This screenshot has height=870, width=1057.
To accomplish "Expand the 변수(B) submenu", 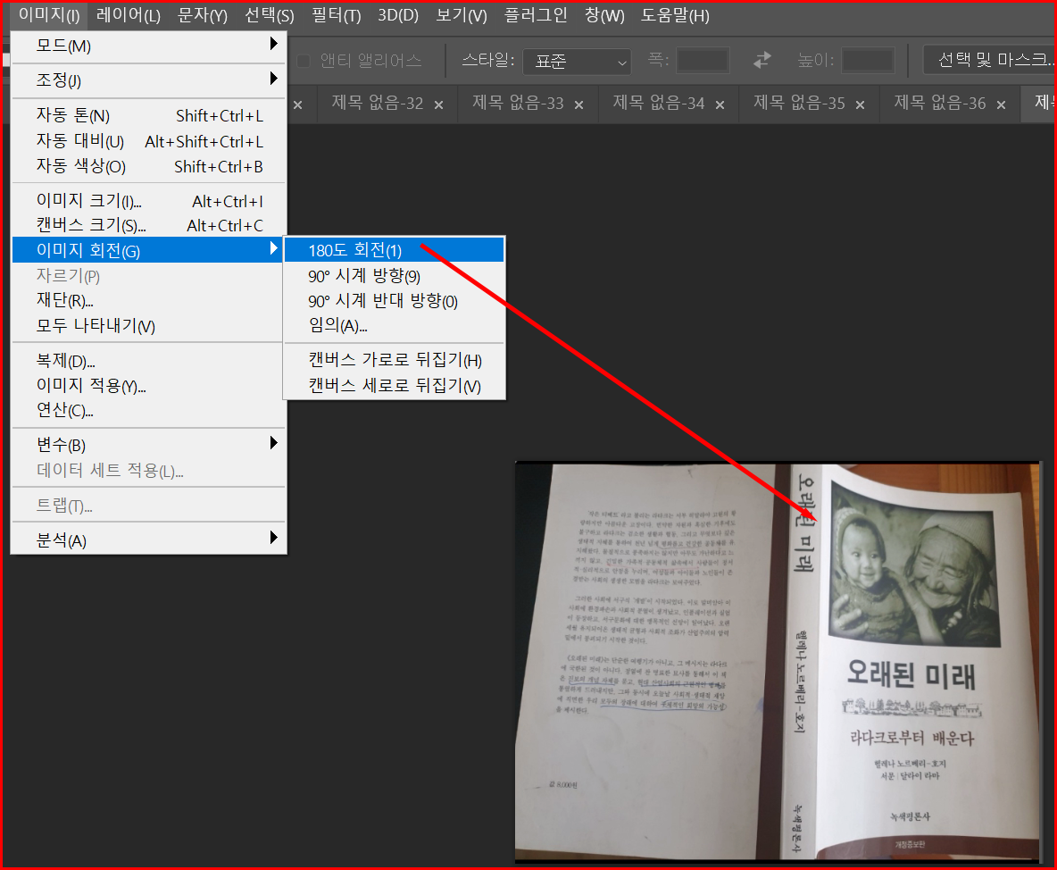I will pyautogui.click(x=149, y=445).
